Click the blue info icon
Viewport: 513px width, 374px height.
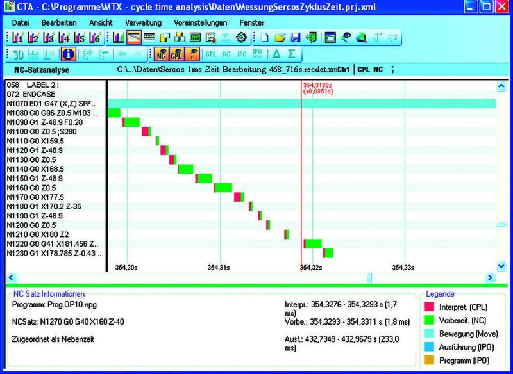(x=69, y=54)
